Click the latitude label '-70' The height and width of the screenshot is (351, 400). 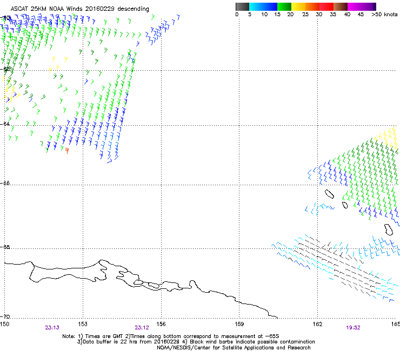(5, 316)
